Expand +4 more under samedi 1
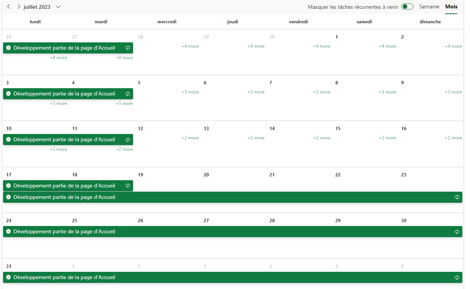 (387, 46)
